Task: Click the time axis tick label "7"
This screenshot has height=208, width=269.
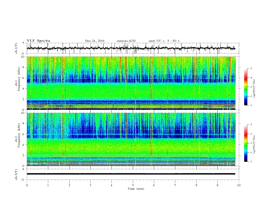Action: coord(175,185)
